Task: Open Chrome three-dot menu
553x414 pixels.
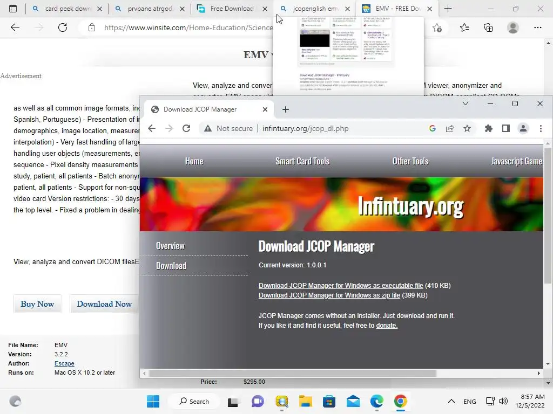Action: (541, 128)
